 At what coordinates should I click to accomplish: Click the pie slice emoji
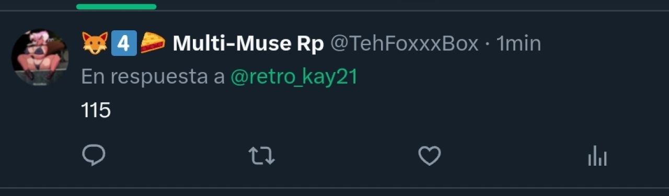coord(153,44)
